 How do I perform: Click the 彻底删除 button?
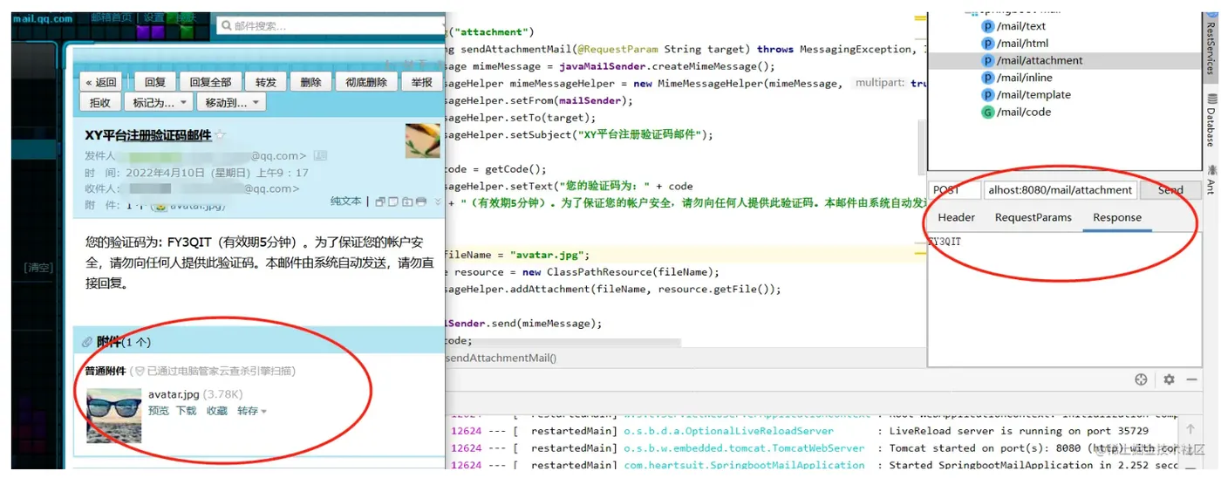(366, 82)
